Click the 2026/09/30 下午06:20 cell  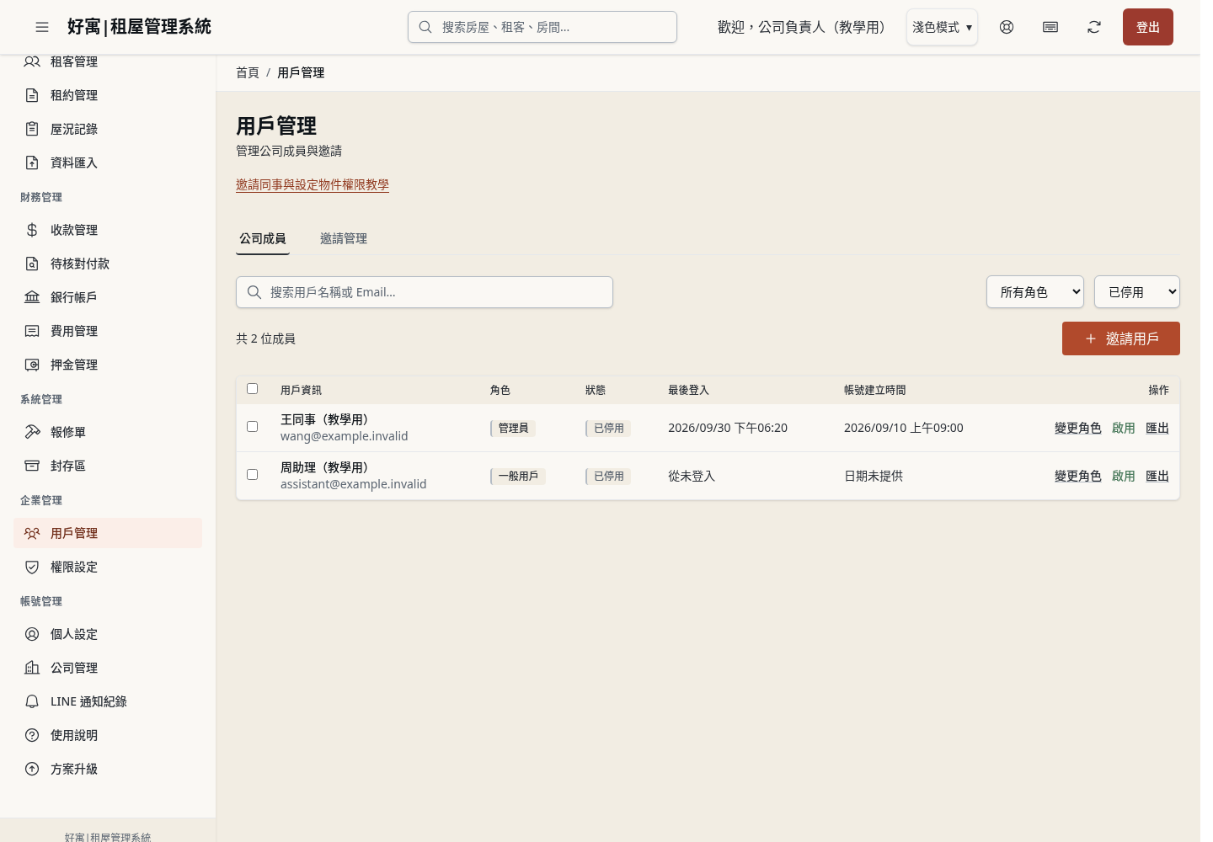click(728, 428)
